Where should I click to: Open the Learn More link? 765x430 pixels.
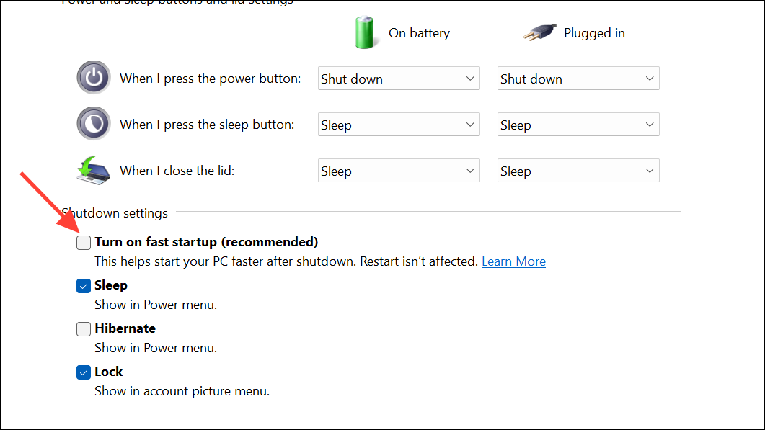[x=513, y=261]
